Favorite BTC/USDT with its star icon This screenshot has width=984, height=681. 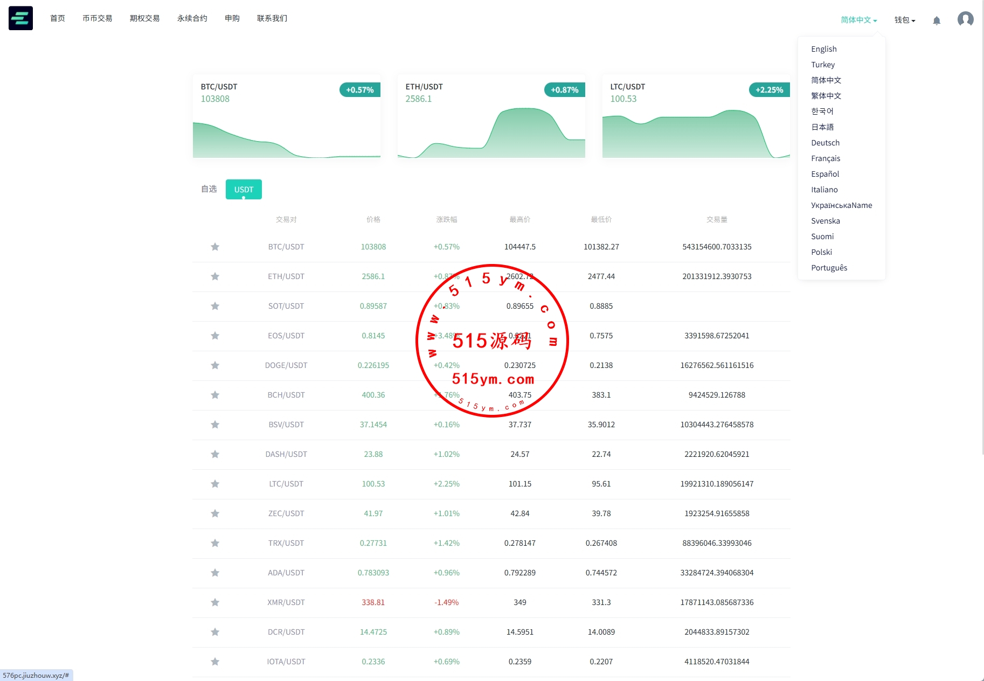click(215, 247)
